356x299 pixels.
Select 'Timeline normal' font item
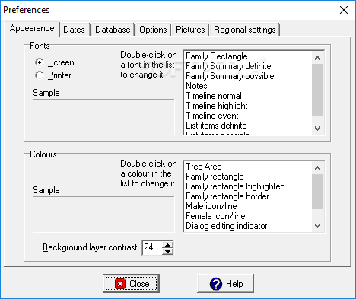247,96
